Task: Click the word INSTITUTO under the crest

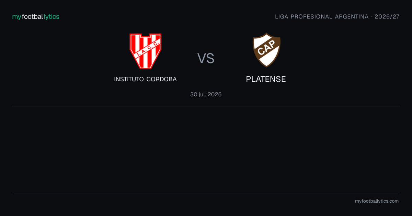Action: tap(129, 79)
